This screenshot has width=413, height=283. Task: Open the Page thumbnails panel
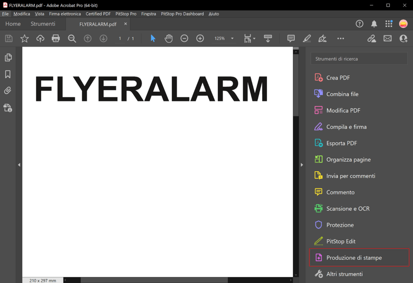[8, 58]
